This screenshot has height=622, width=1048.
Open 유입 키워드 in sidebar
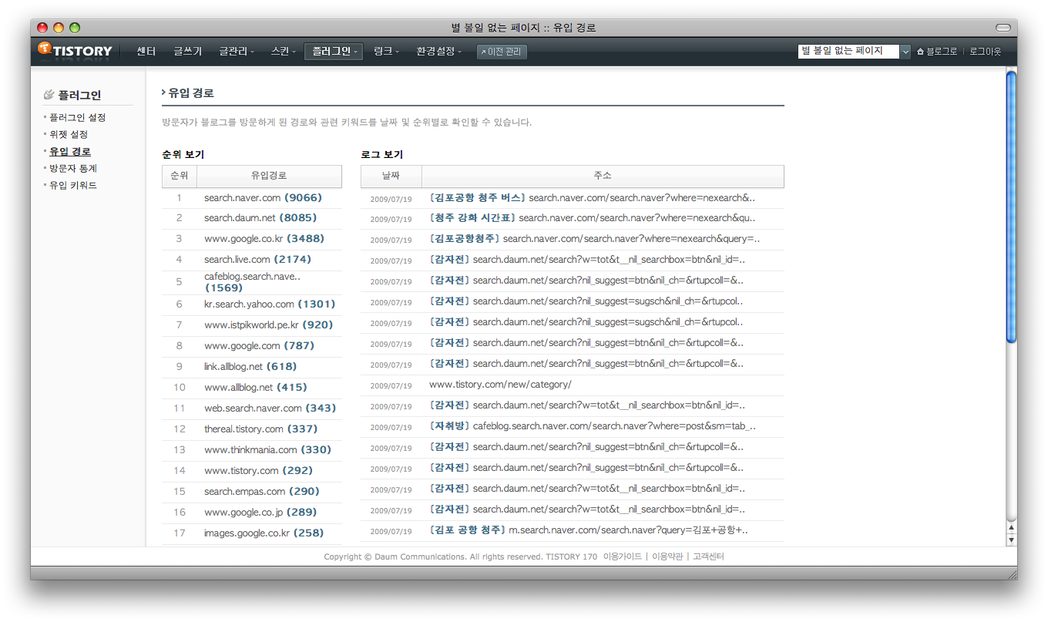[72, 186]
